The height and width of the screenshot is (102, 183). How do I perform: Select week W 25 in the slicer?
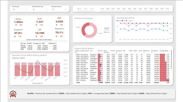pyautogui.click(x=135, y=9)
